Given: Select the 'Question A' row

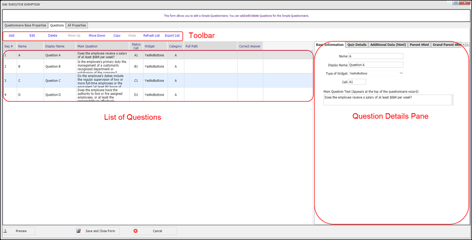Looking at the screenshot, I should (158, 55).
